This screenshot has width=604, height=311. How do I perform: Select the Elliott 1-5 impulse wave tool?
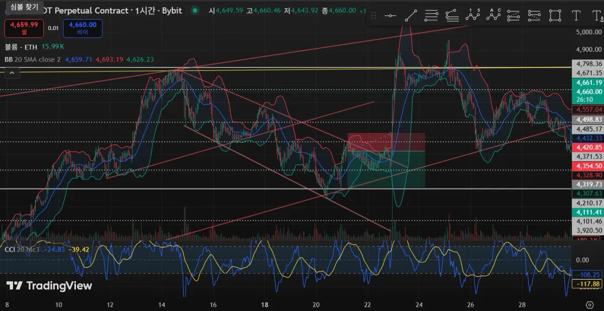click(x=473, y=15)
